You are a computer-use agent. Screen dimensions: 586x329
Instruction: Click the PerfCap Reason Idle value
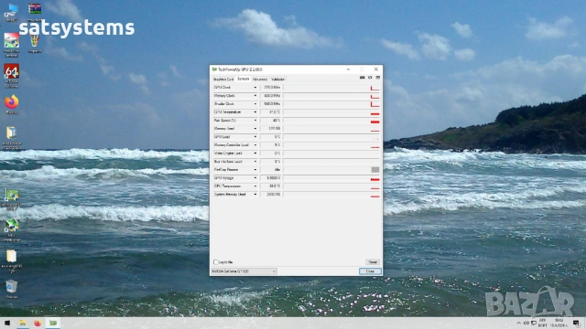tap(271, 170)
